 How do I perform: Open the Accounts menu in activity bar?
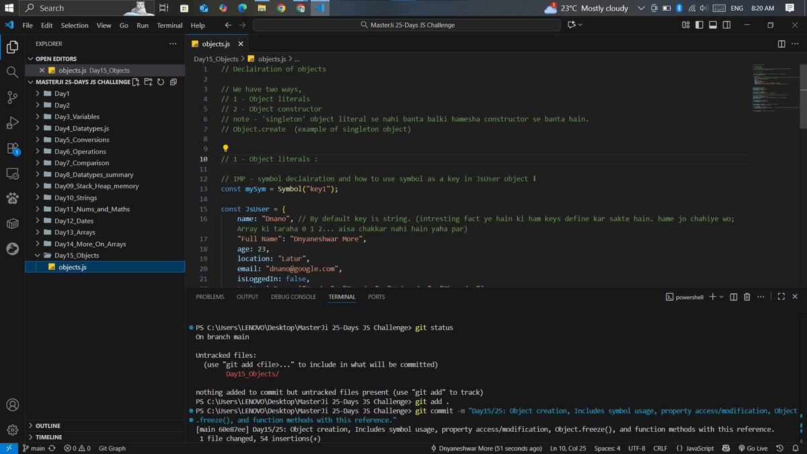click(12, 405)
